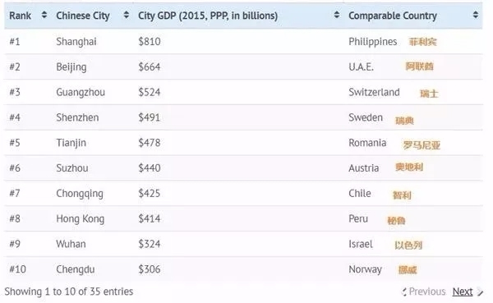This screenshot has width=493, height=303.
Task: Select the Comparable Country column header
Action: tap(393, 16)
